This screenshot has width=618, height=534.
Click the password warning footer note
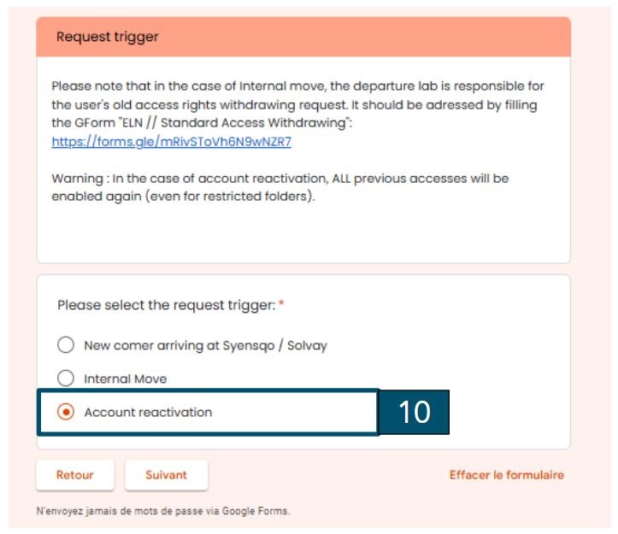[163, 511]
